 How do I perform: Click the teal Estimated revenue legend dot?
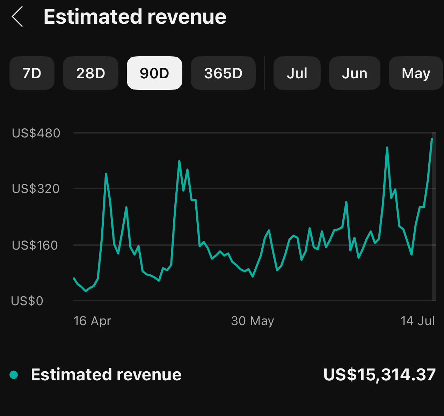pos(14,374)
